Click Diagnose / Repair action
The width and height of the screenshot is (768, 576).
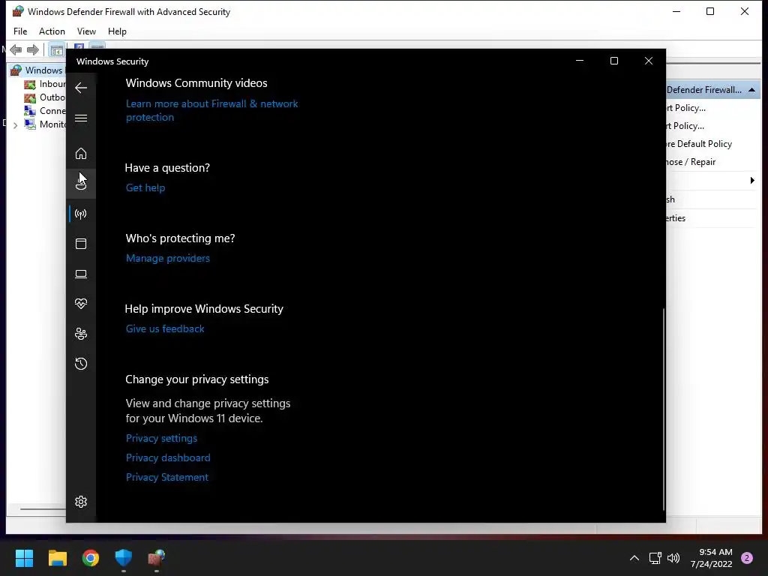pos(691,162)
